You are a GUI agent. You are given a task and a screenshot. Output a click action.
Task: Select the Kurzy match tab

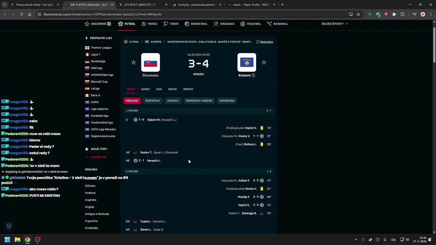(145, 89)
